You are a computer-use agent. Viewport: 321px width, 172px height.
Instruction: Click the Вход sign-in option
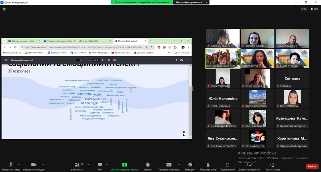coord(303,9)
